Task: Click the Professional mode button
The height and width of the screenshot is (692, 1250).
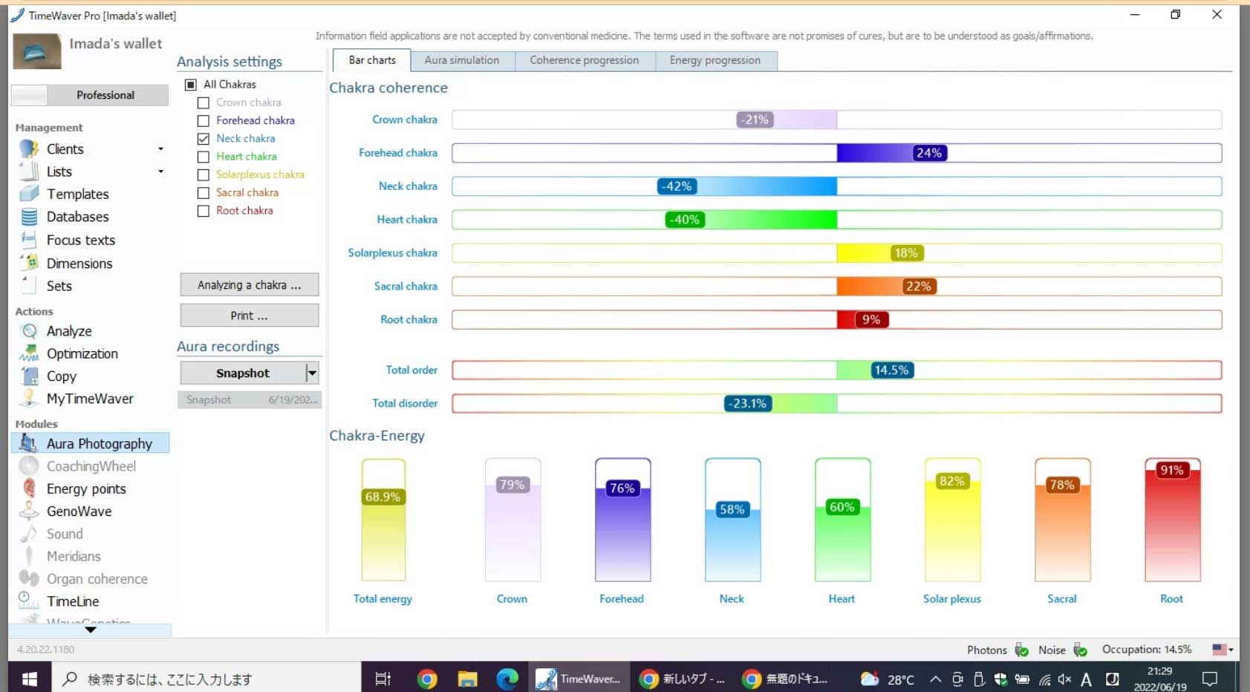Action: click(x=90, y=95)
